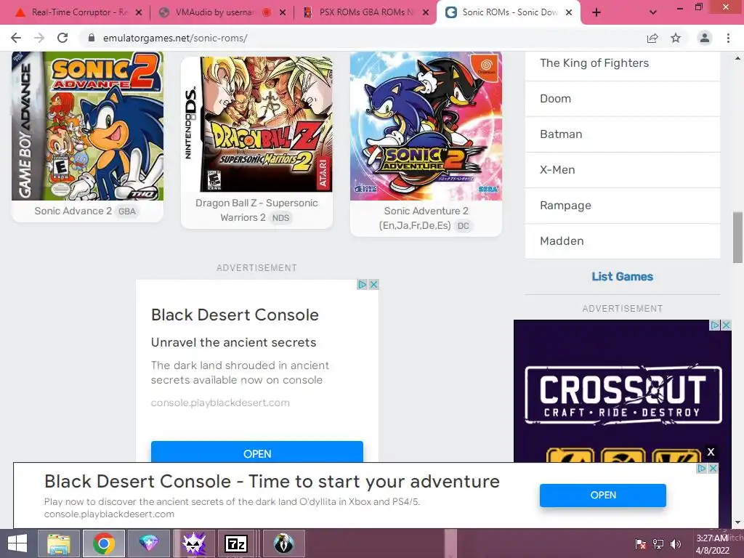
Task: Click the Action Center flag tray icon
Action: [x=641, y=544]
